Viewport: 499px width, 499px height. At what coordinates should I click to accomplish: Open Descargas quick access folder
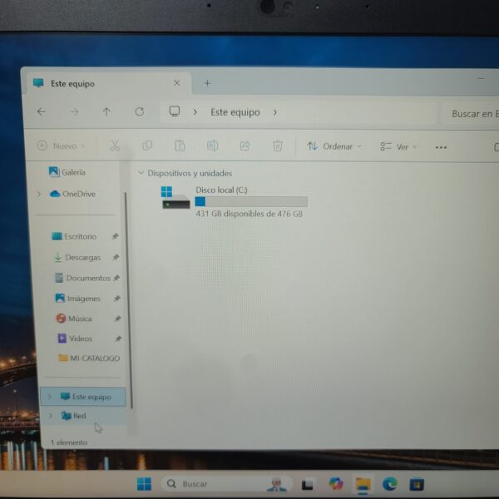pos(77,258)
